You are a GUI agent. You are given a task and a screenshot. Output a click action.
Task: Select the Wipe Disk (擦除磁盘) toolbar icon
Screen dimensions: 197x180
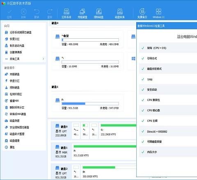(98, 14)
